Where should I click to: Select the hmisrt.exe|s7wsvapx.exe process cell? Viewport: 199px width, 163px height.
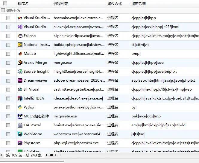point(79,125)
